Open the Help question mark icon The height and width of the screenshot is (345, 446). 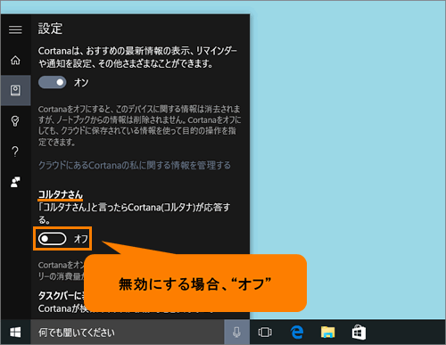click(x=15, y=152)
